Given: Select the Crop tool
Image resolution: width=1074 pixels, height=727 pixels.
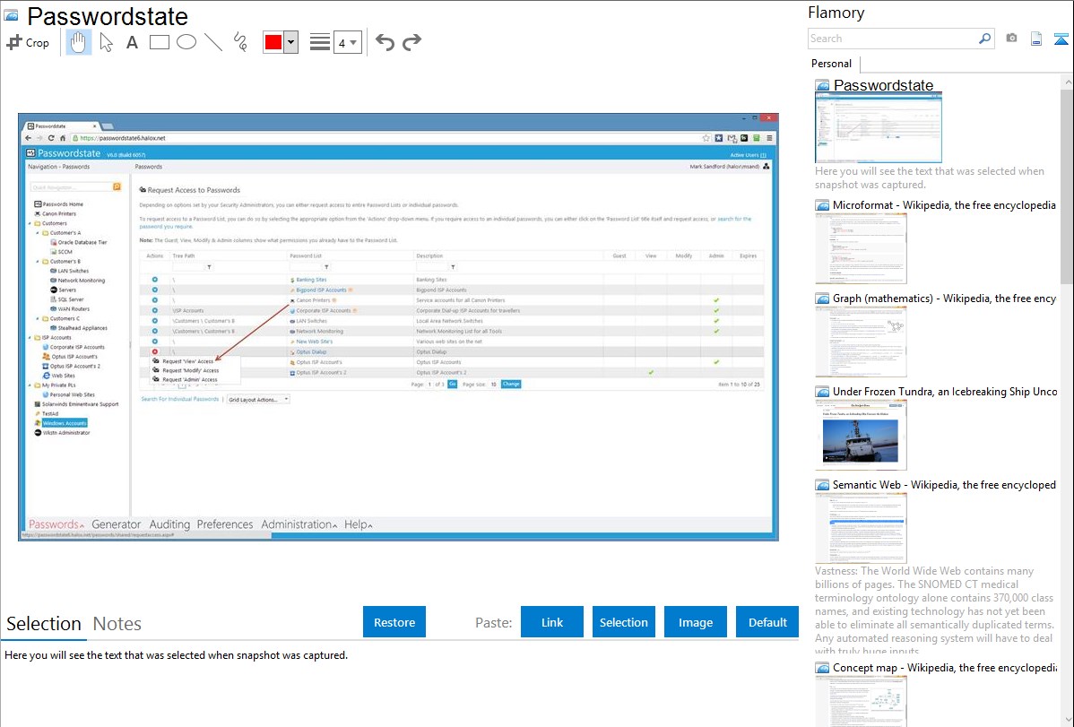Looking at the screenshot, I should tap(28, 42).
